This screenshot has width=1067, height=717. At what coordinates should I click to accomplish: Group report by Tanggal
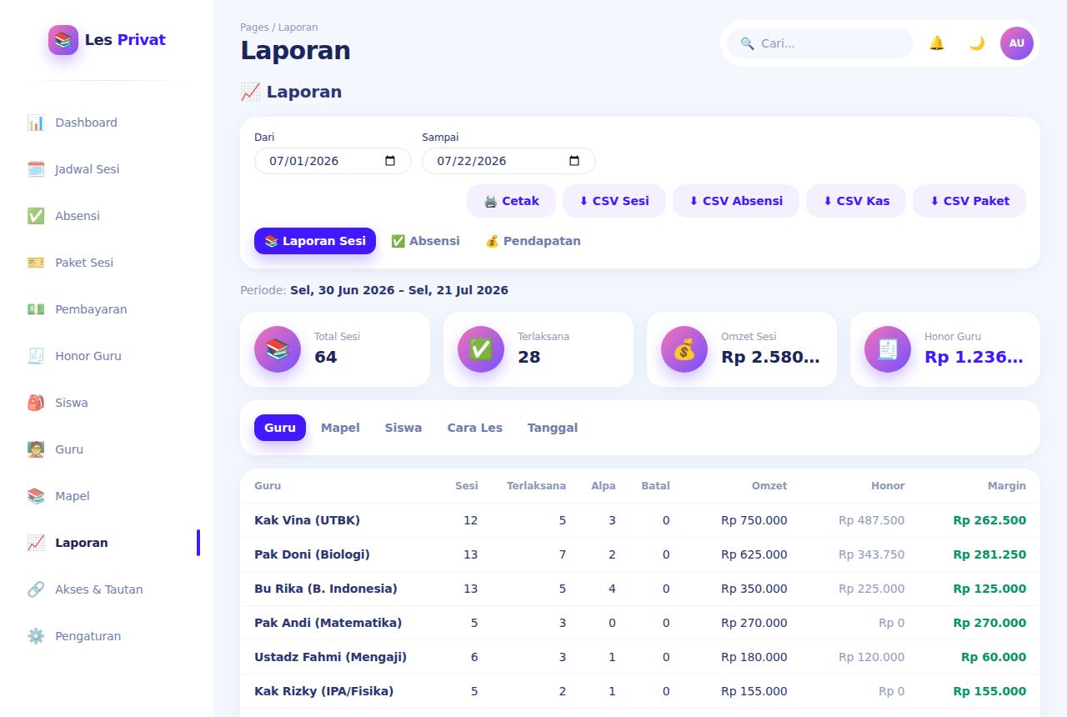(553, 428)
